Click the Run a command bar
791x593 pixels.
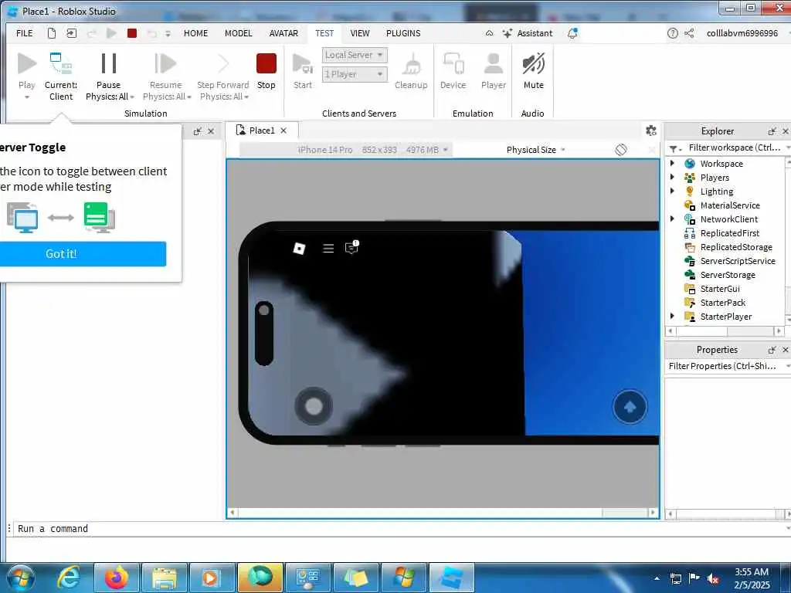tap(399, 528)
